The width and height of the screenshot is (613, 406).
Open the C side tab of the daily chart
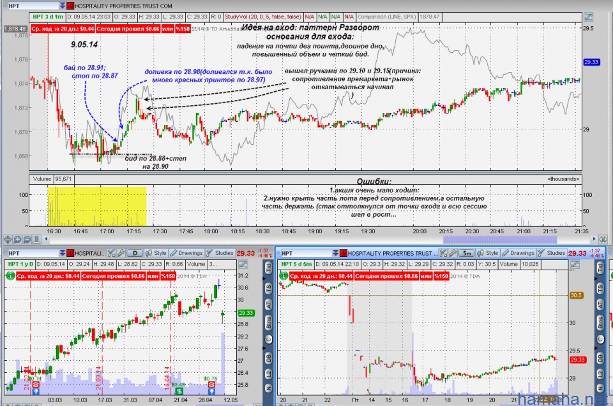point(269,339)
